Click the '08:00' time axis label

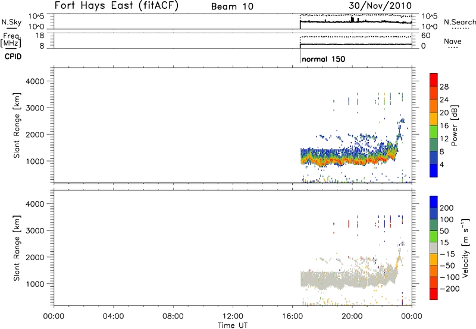173,316
